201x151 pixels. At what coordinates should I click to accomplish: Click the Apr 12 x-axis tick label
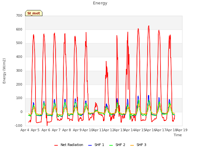pos(109,130)
